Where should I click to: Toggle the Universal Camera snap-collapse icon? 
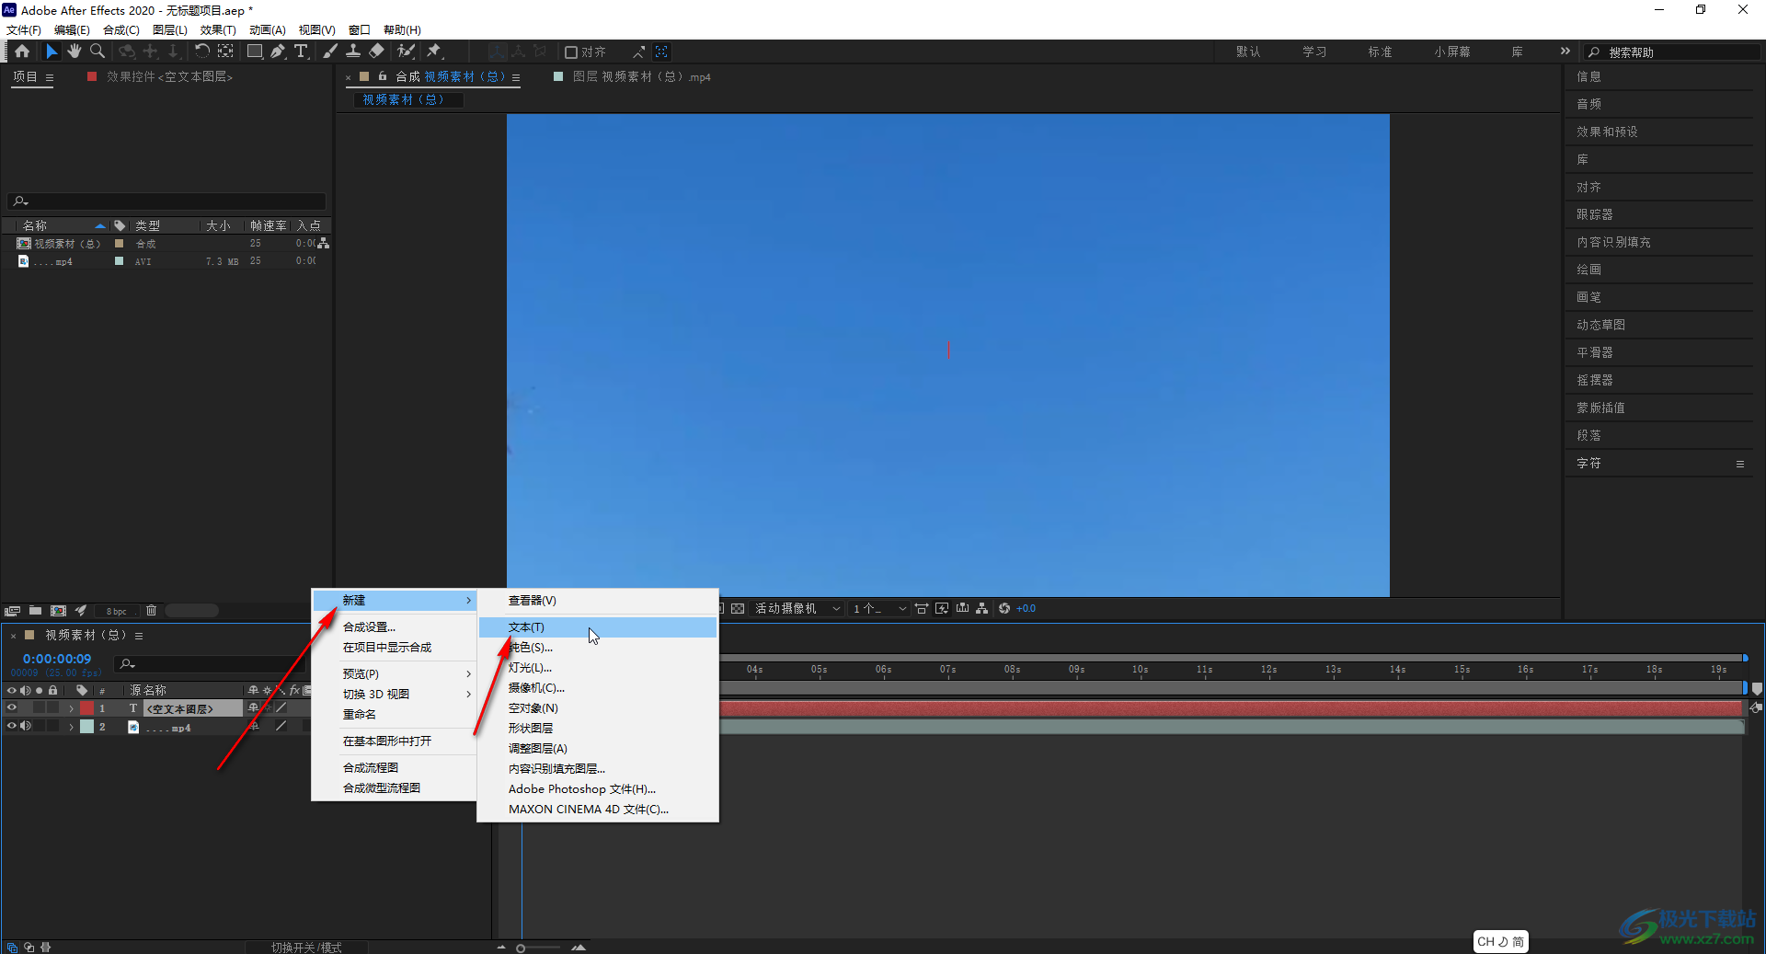661,52
